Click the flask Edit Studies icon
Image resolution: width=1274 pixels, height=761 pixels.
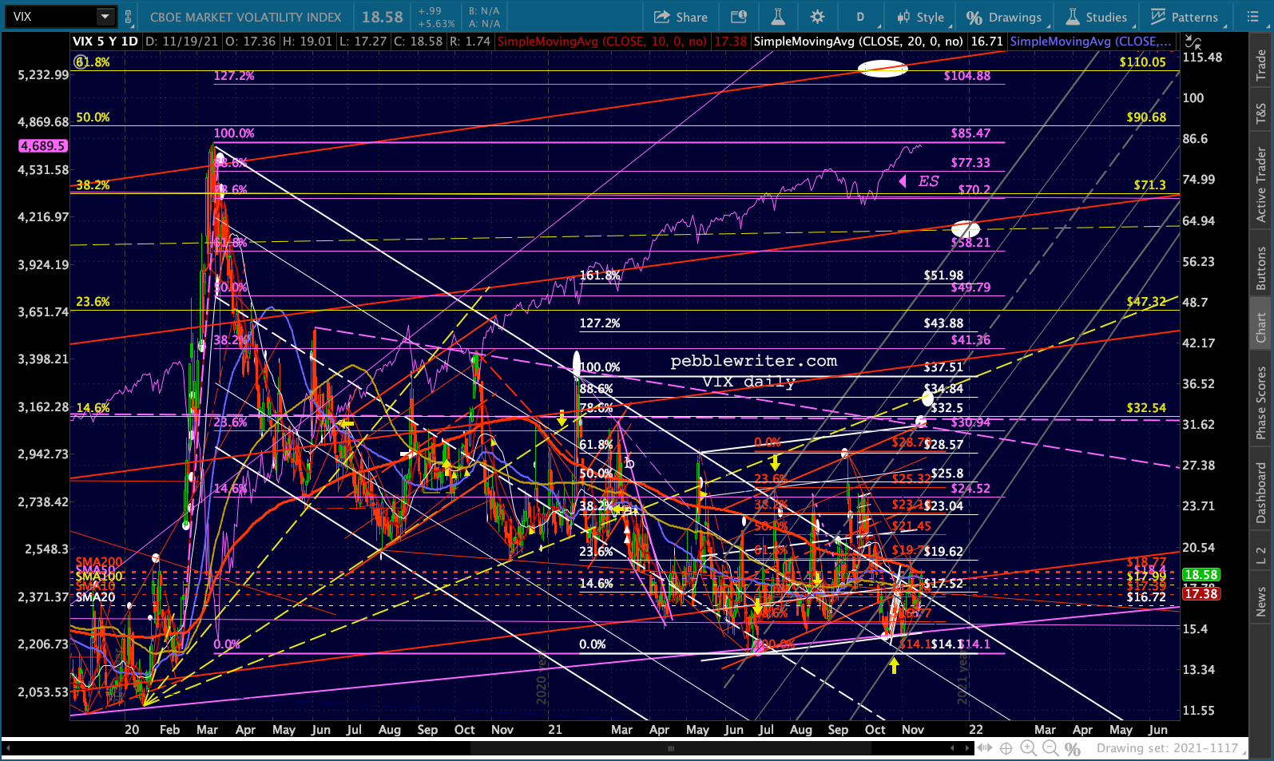(778, 17)
